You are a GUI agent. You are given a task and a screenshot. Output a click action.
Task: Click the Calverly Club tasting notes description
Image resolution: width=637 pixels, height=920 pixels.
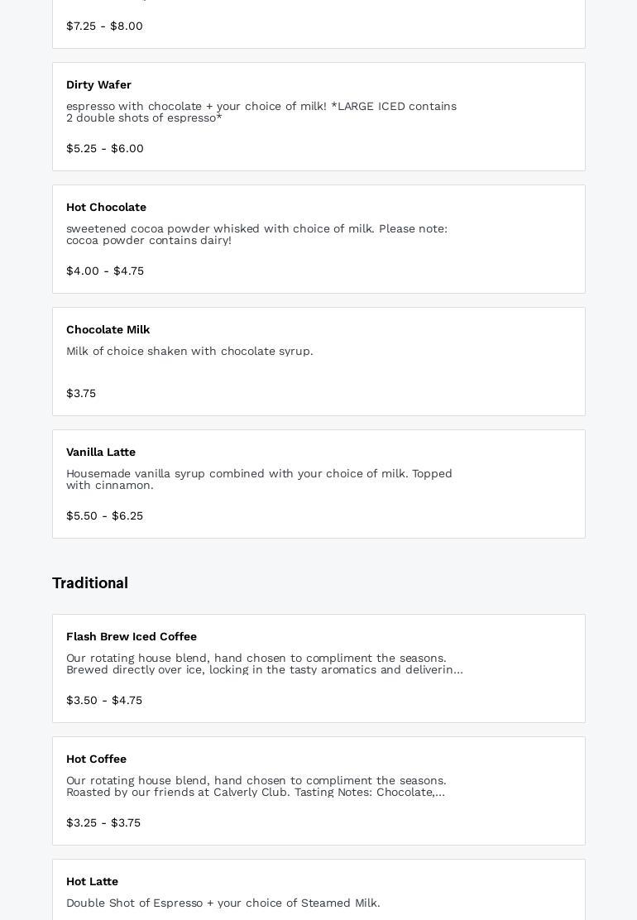[x=256, y=786]
